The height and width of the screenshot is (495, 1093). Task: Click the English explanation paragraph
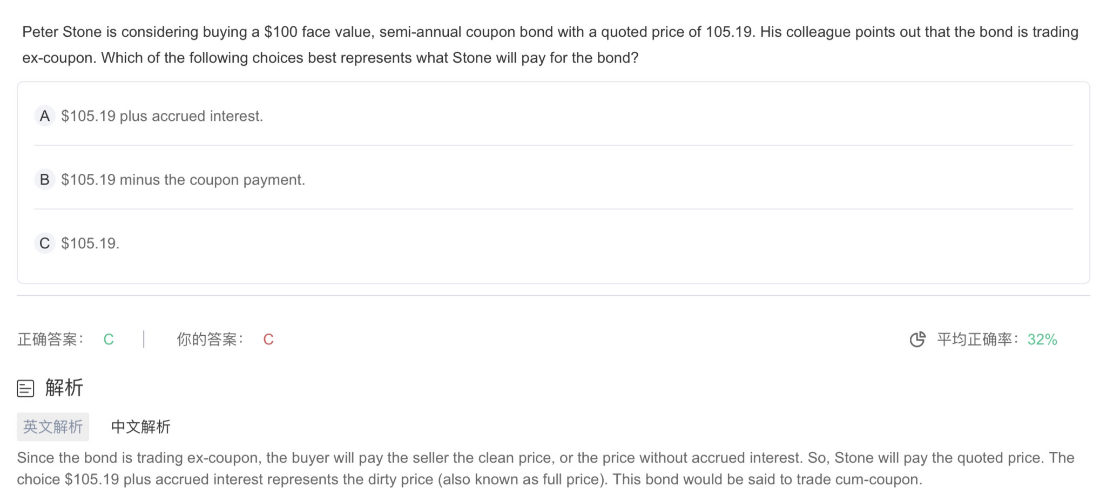(x=545, y=469)
